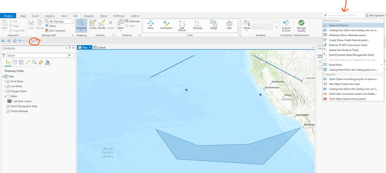Uncheck the World Hillshade layer
The image size is (386, 173).
(x=8, y=111)
